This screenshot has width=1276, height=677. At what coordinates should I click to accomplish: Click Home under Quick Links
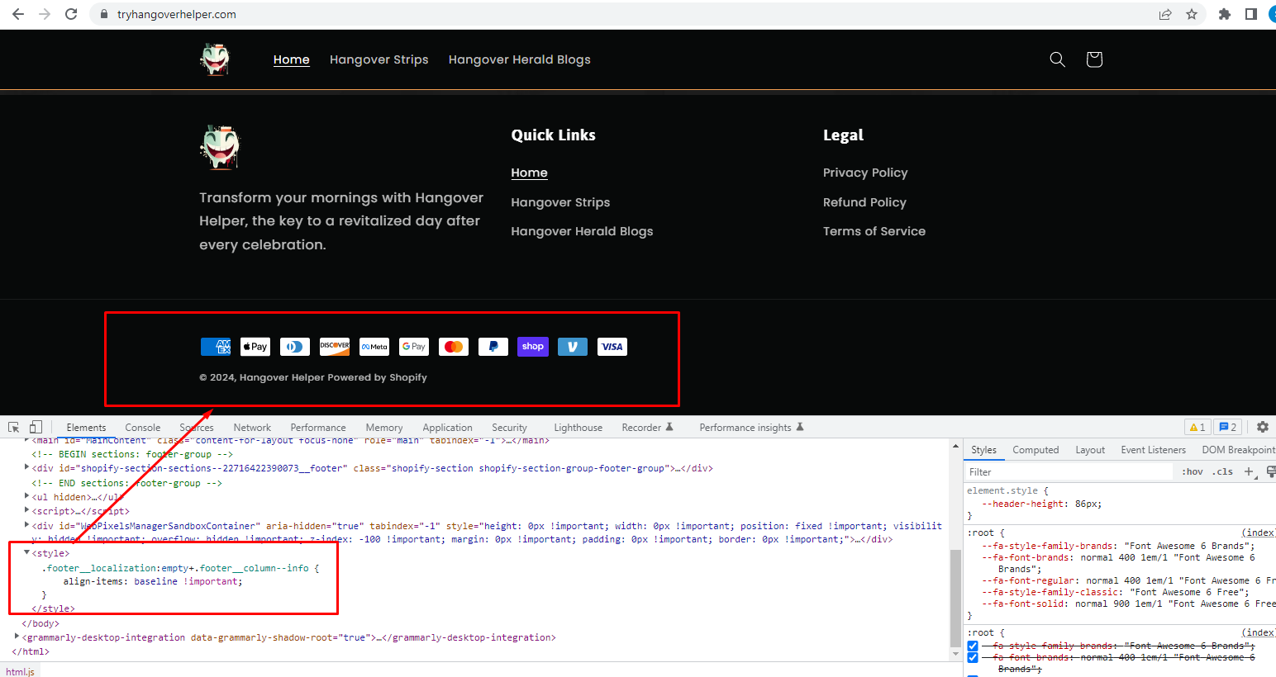click(529, 173)
